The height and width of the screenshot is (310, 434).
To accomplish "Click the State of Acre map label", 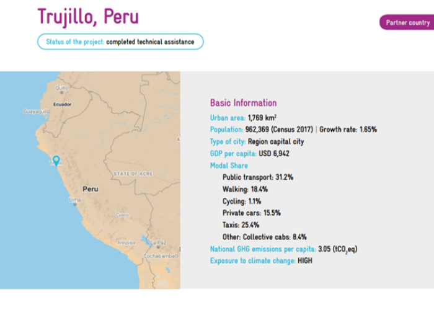I will pyautogui.click(x=133, y=174).
